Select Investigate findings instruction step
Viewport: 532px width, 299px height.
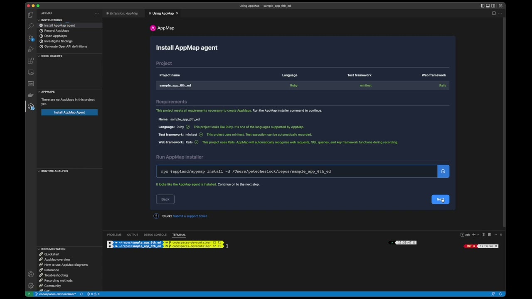pyautogui.click(x=58, y=41)
